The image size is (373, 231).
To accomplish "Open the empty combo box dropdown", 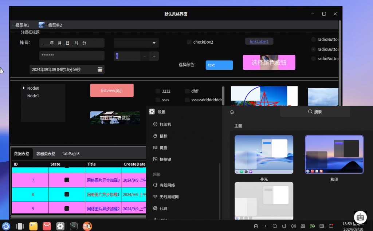I will (x=136, y=42).
